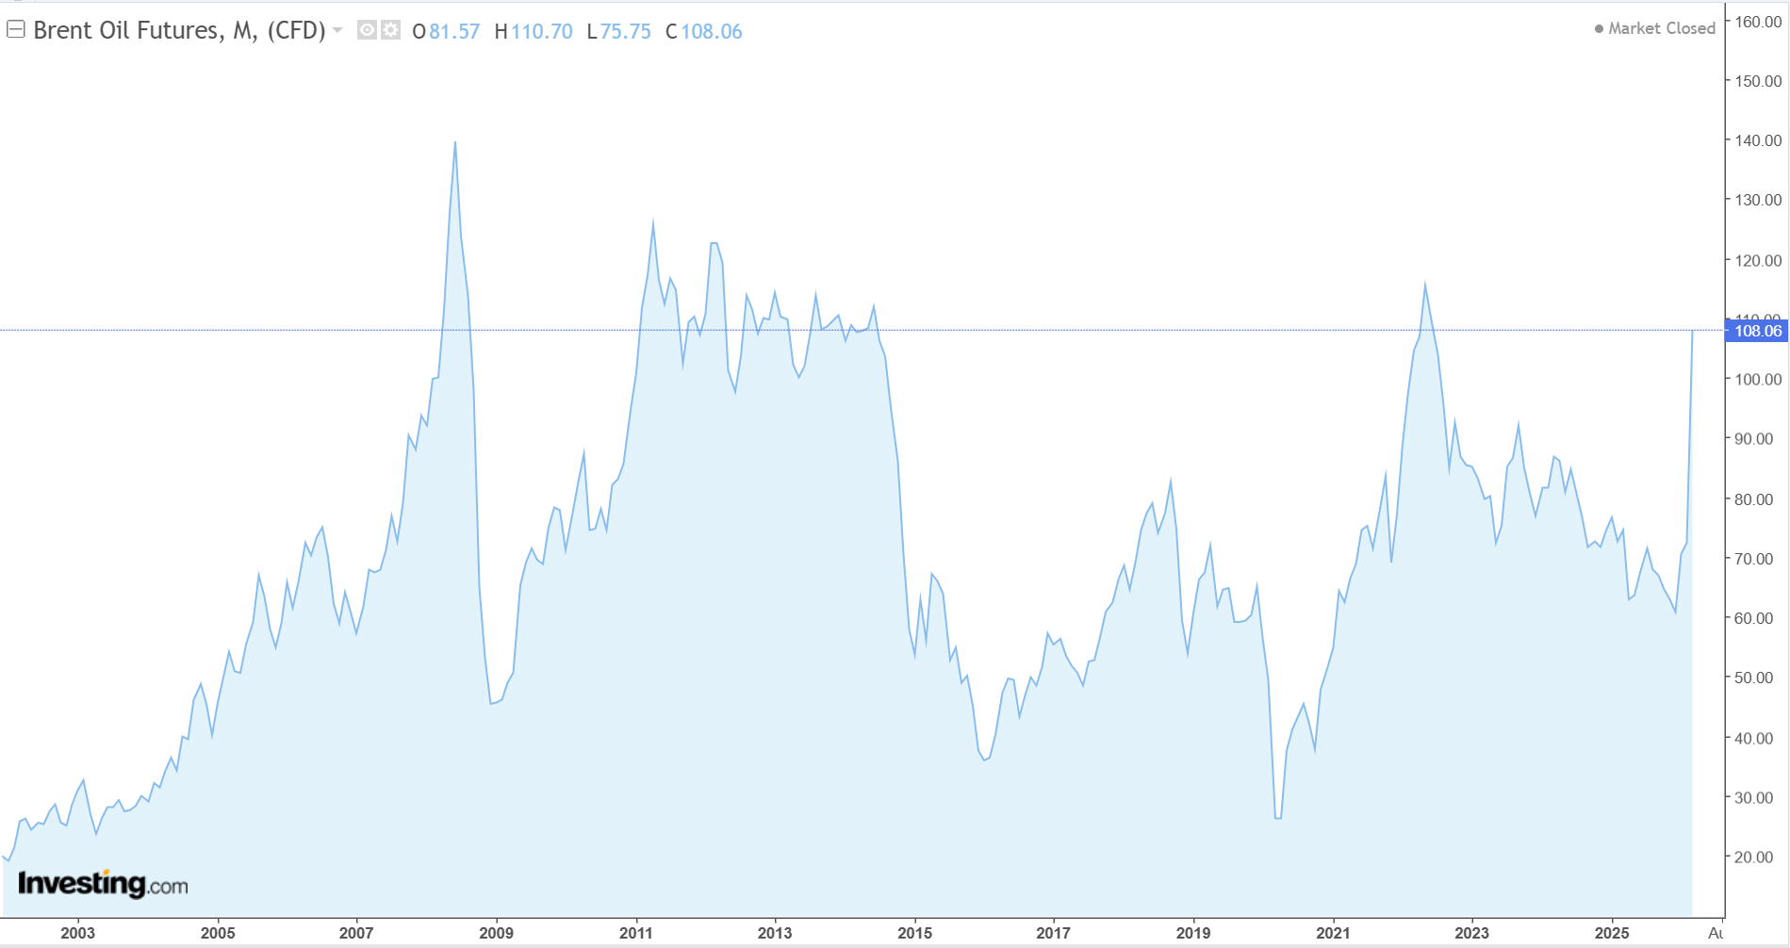Viewport: 1790px width, 948px height.
Task: Click the 140.00 price axis label
Action: [1759, 140]
